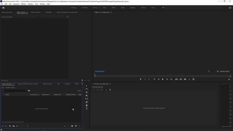The image size is (233, 131).
Task: Click Go to In button
Action: pos(154,79)
